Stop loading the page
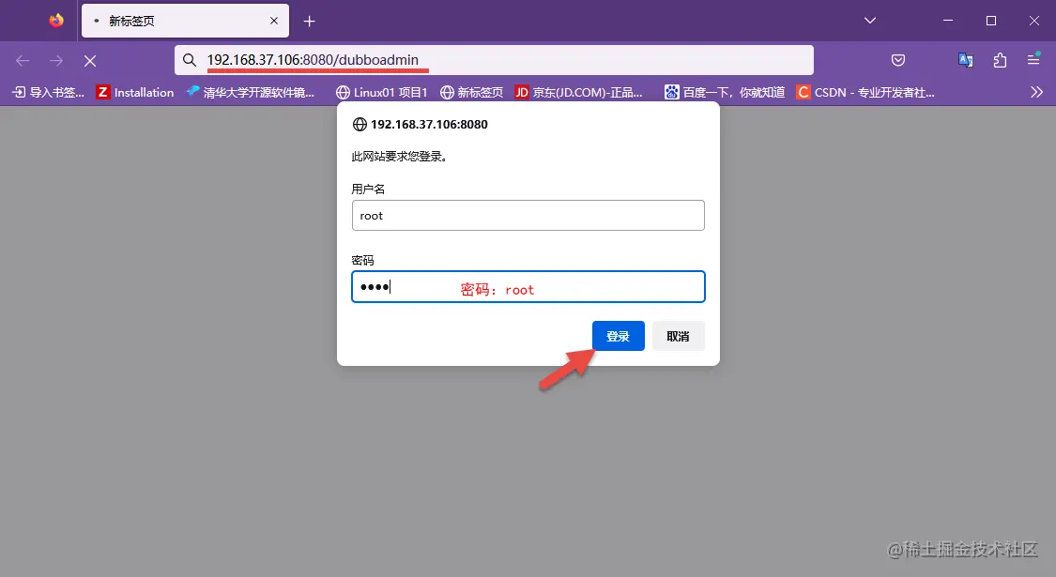The width and height of the screenshot is (1056, 577). (x=89, y=61)
